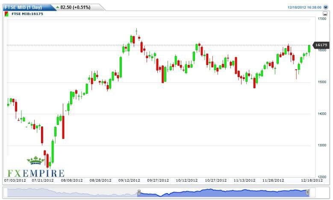The height and width of the screenshot is (200, 333).
Task: Select the last green candle at 12/18/2012
Action: click(309, 49)
